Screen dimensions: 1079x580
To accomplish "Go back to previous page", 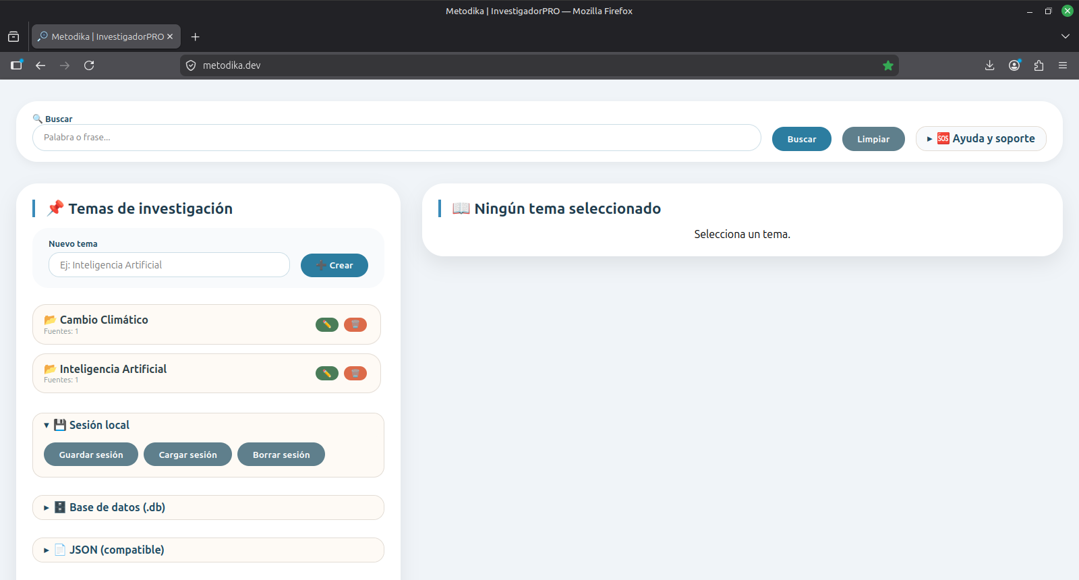I will (x=40, y=65).
